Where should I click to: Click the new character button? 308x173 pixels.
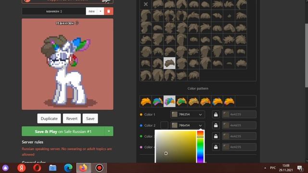point(91,11)
